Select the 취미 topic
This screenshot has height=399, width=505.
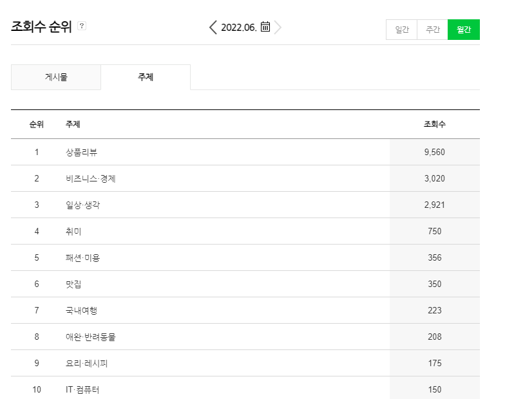pyautogui.click(x=73, y=231)
